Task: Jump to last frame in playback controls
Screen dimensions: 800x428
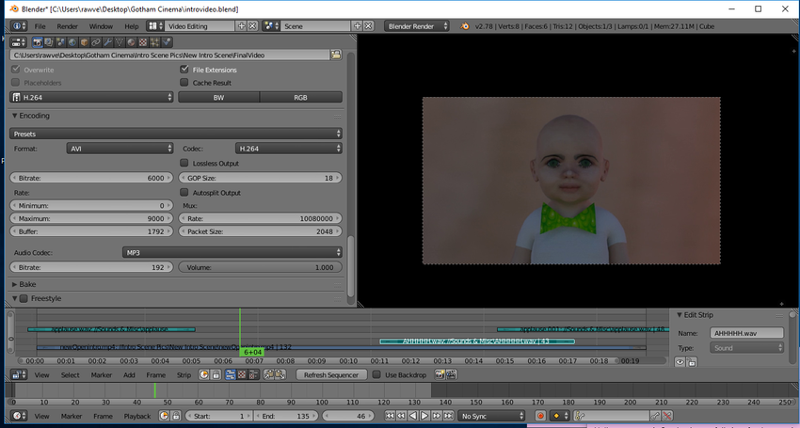Action: 448,416
